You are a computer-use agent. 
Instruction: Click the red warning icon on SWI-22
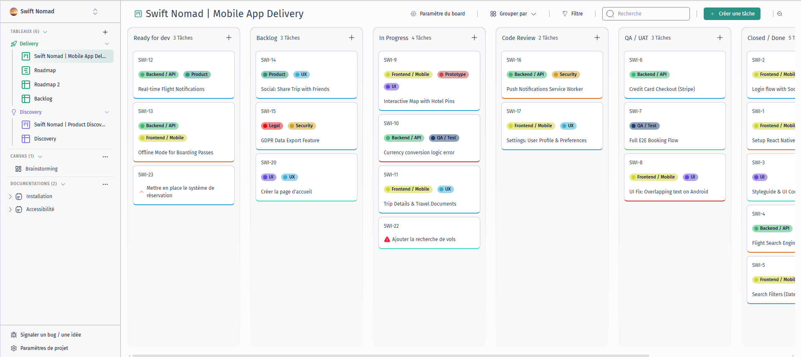pyautogui.click(x=387, y=239)
